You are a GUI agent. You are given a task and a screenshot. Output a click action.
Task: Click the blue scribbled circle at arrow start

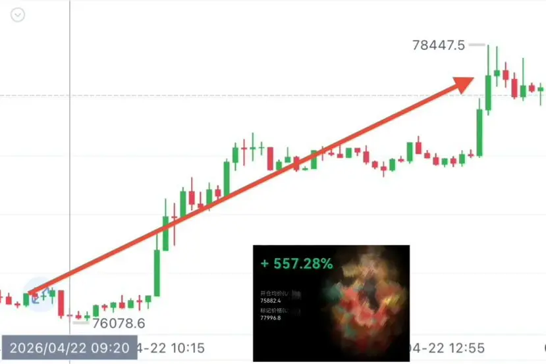(39, 295)
